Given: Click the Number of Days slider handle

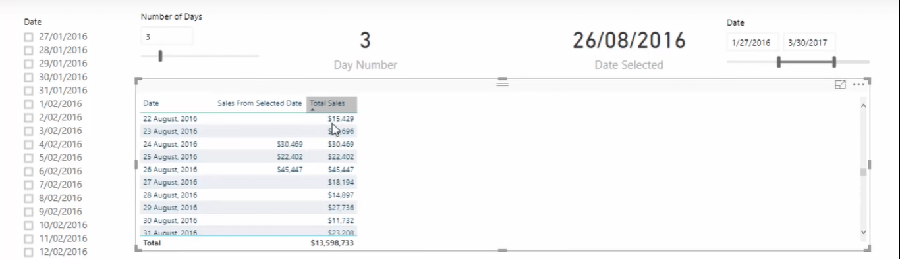Looking at the screenshot, I should [160, 56].
